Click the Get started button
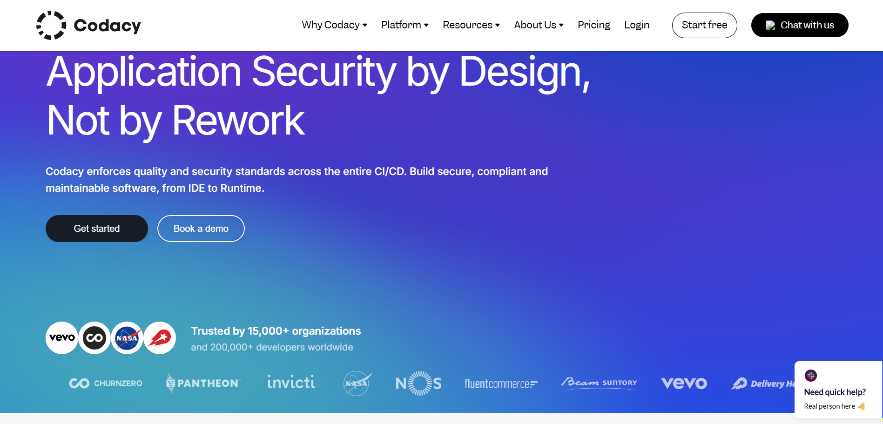The height and width of the screenshot is (424, 883). coord(97,229)
